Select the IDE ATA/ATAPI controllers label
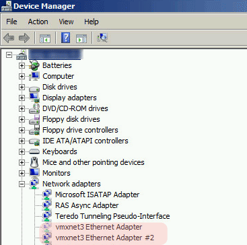The height and width of the screenshot is (245, 247). click(x=85, y=141)
